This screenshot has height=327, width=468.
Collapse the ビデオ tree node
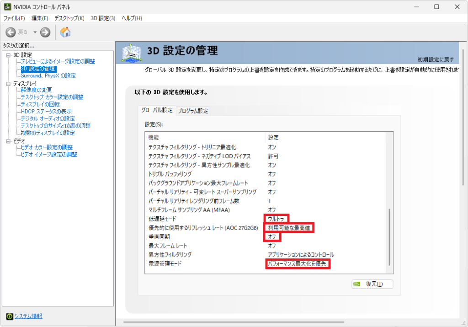pos(8,141)
